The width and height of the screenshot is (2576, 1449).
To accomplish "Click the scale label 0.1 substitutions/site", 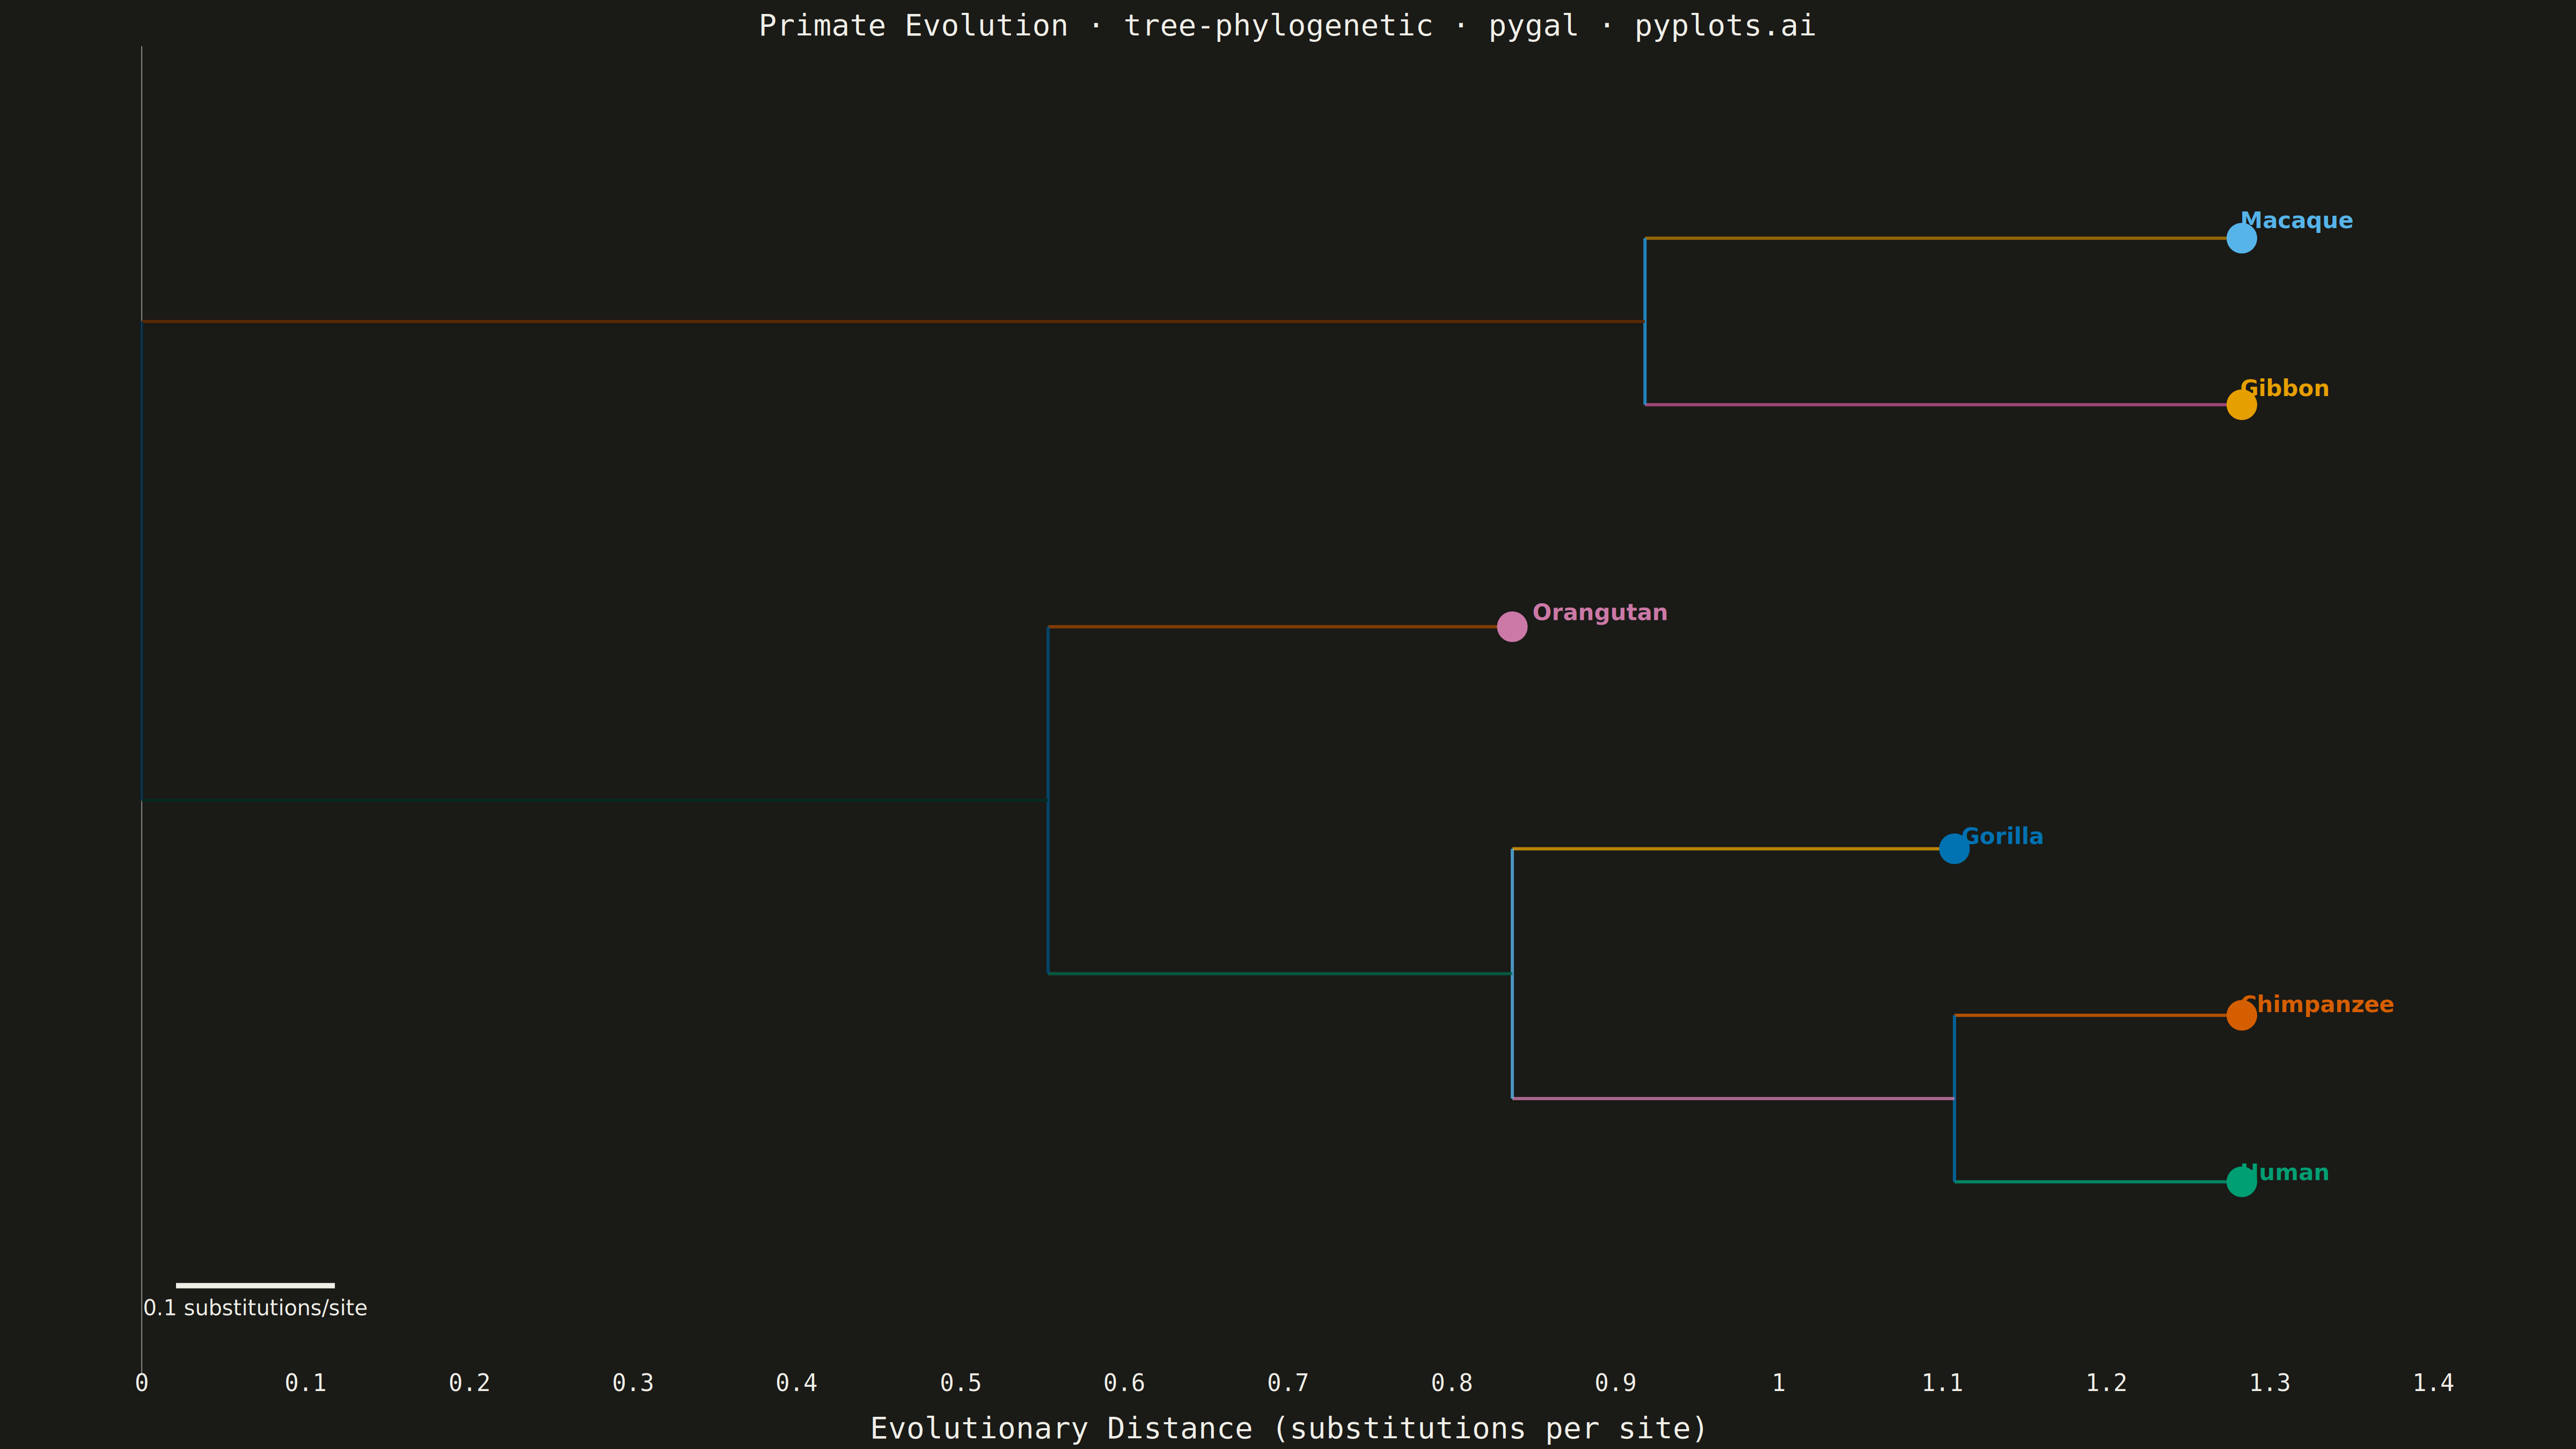I will (x=255, y=1308).
